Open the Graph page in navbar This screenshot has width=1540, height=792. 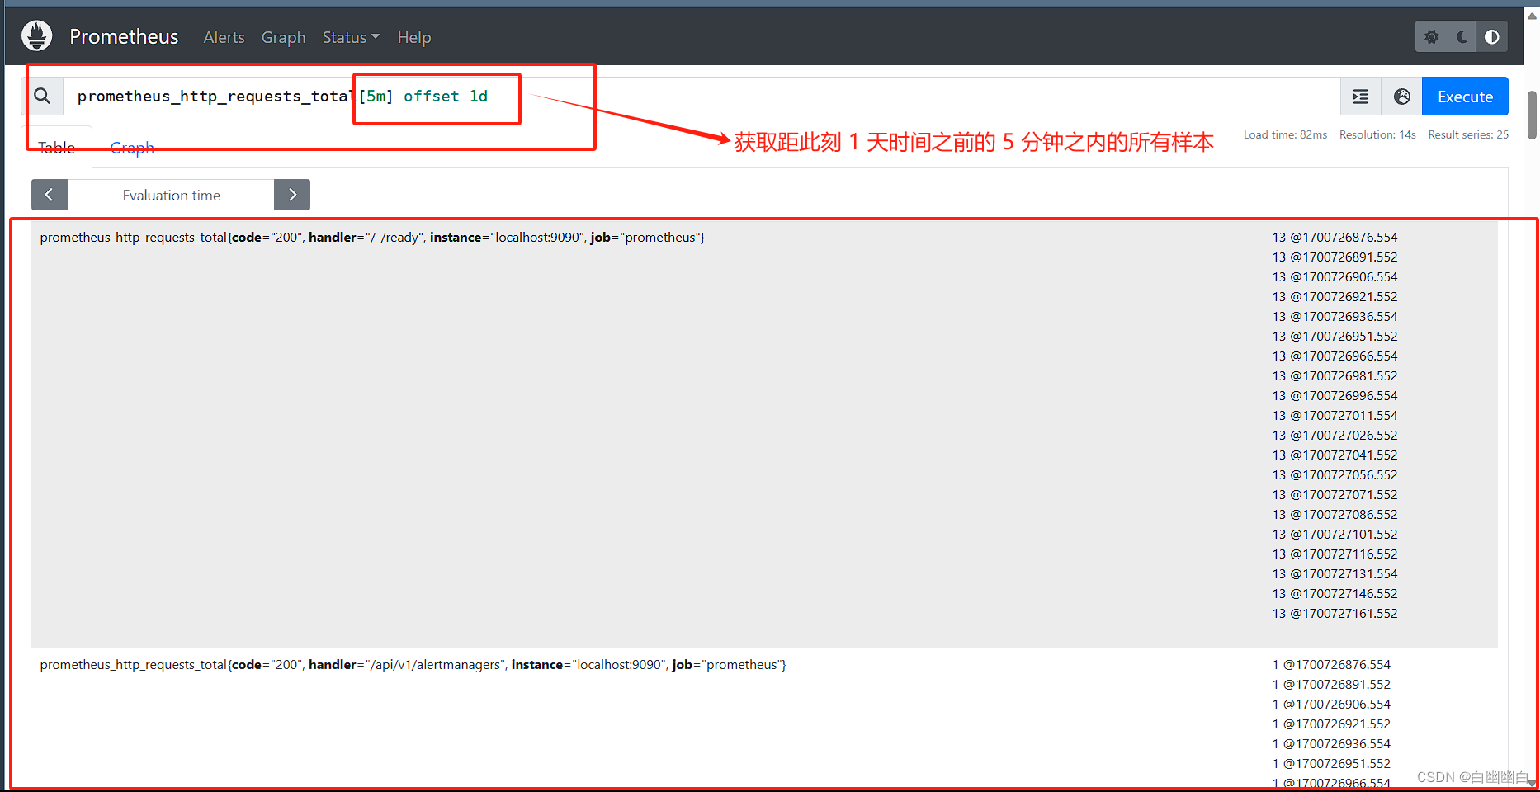283,37
